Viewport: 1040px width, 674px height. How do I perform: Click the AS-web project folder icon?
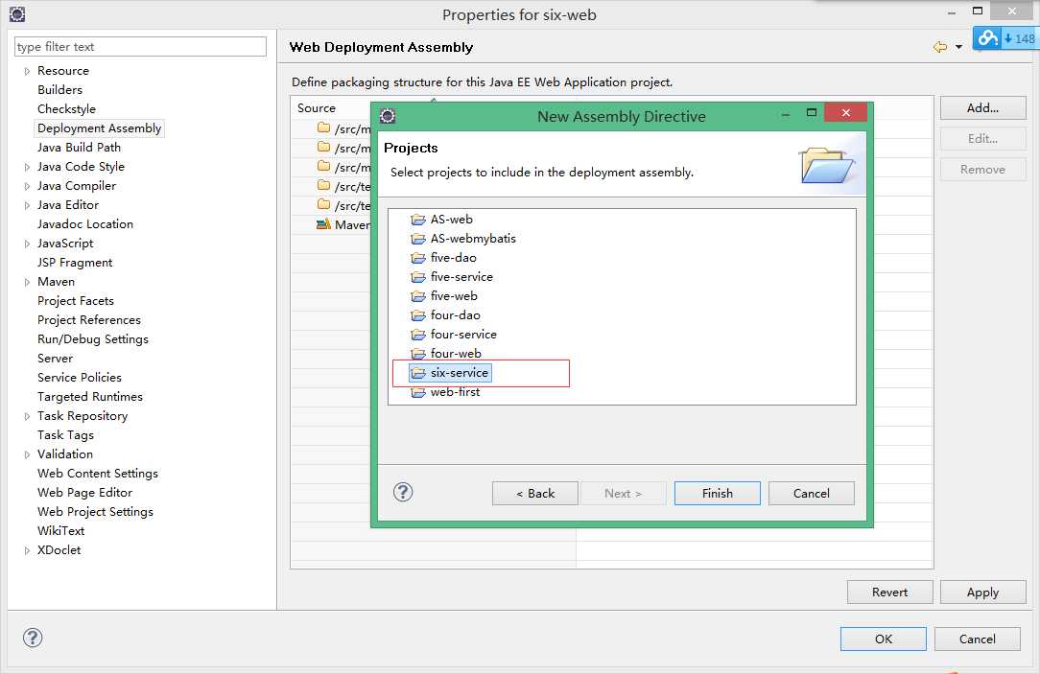click(418, 220)
